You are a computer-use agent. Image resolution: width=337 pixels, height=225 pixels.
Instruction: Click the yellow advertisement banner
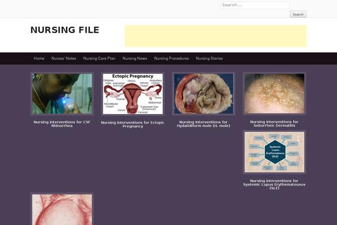pos(216,36)
